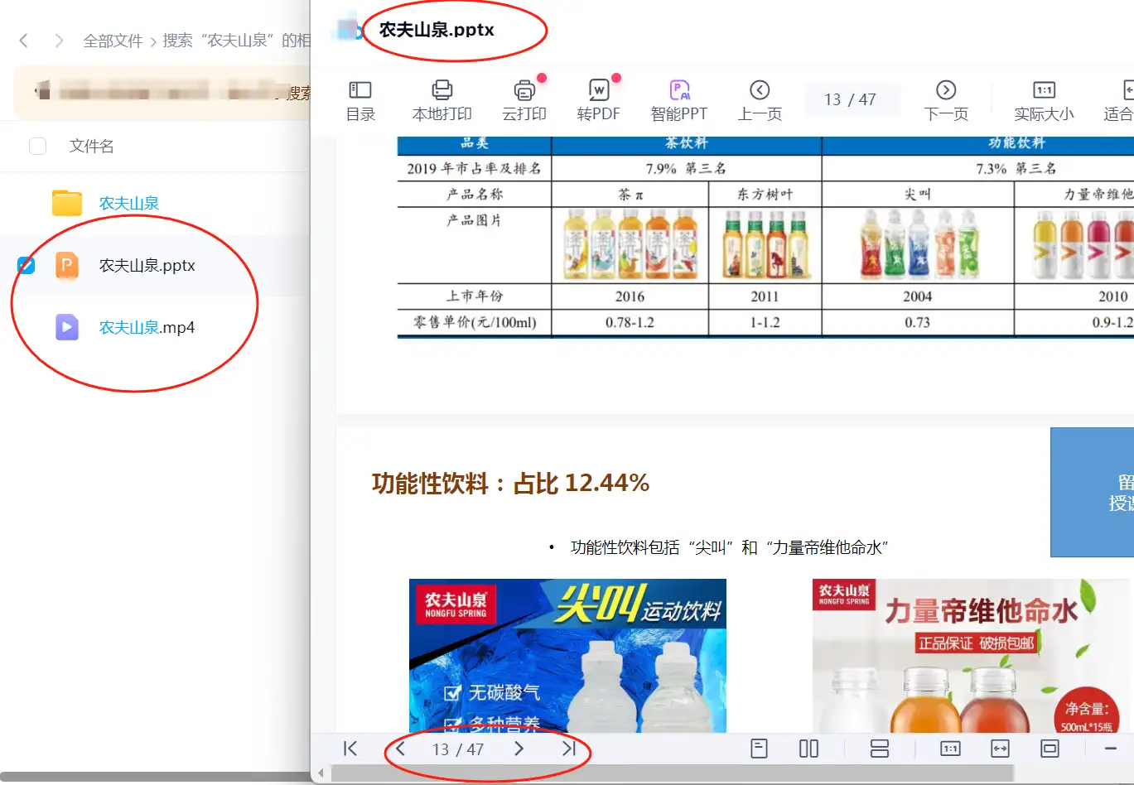Image resolution: width=1134 pixels, height=785 pixels.
Task: Click the yellow 农夫山泉 folder icon
Action: (67, 203)
